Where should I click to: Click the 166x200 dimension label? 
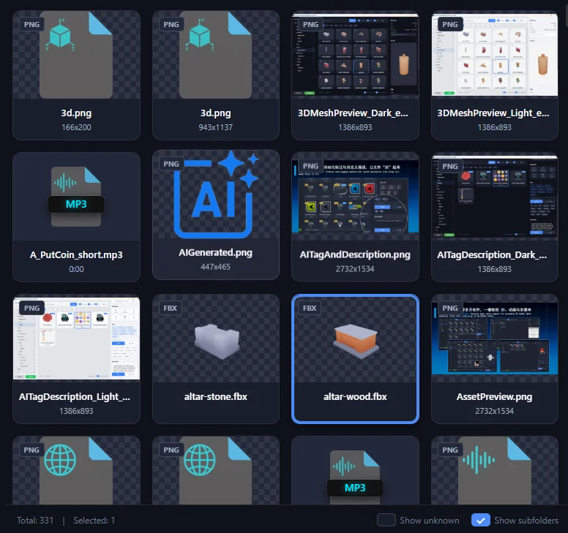tap(76, 127)
